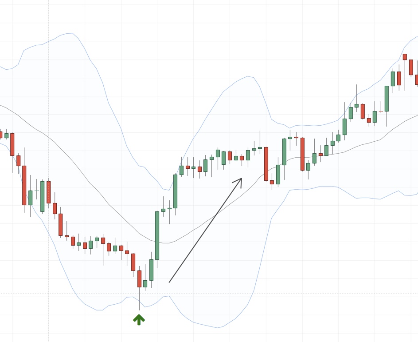Click the upper Bollinger band's central peak
Image resolution: width=418 pixels, height=342 pixels.
248,76
